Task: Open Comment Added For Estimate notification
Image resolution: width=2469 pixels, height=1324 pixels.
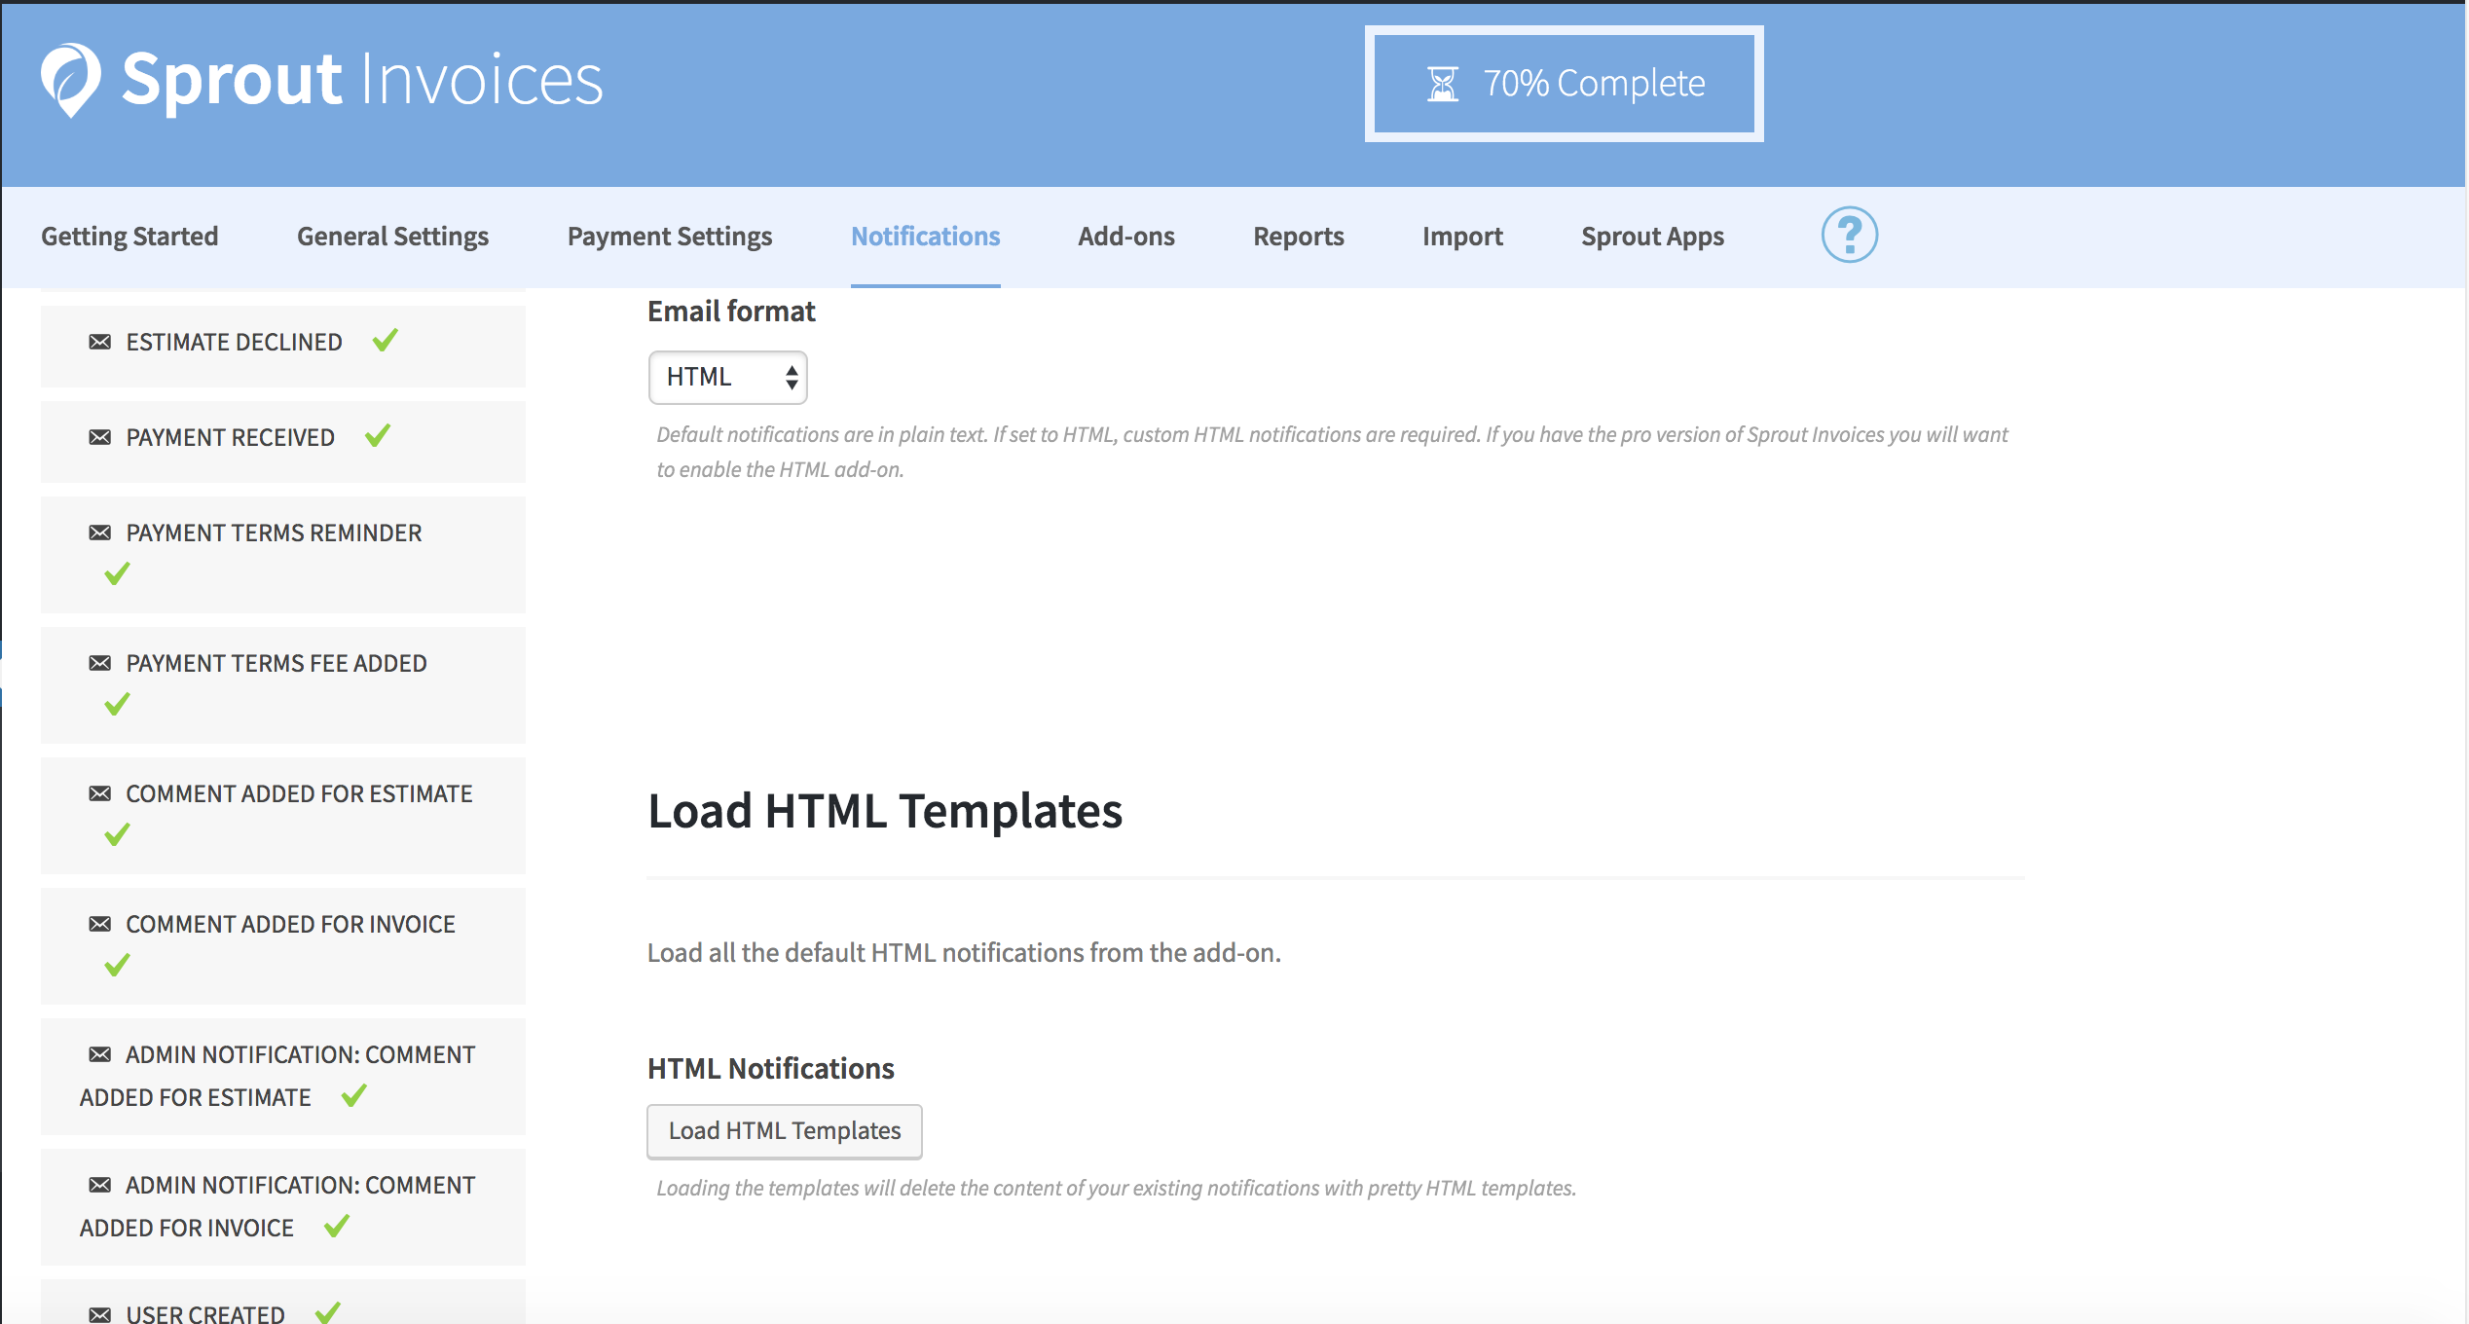Action: [x=299, y=794]
